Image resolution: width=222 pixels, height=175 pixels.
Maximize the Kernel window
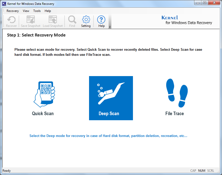click(x=205, y=3)
